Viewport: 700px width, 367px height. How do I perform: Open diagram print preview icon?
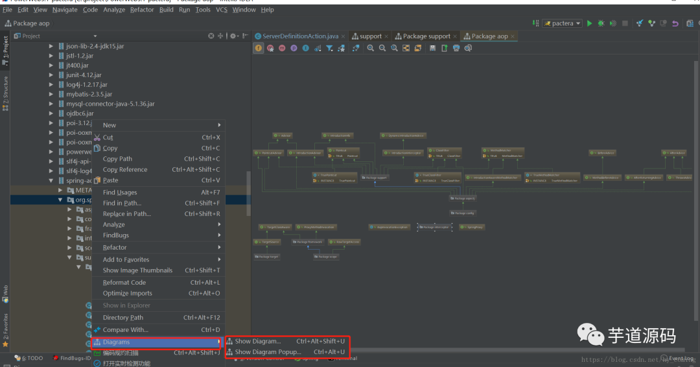tap(468, 48)
